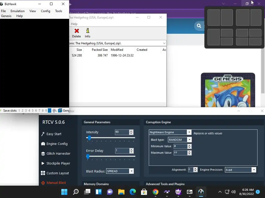The height and width of the screenshot is (198, 265).
Task: Click the Sonic Genesis cartridge thumbnail
Action: tap(228, 90)
